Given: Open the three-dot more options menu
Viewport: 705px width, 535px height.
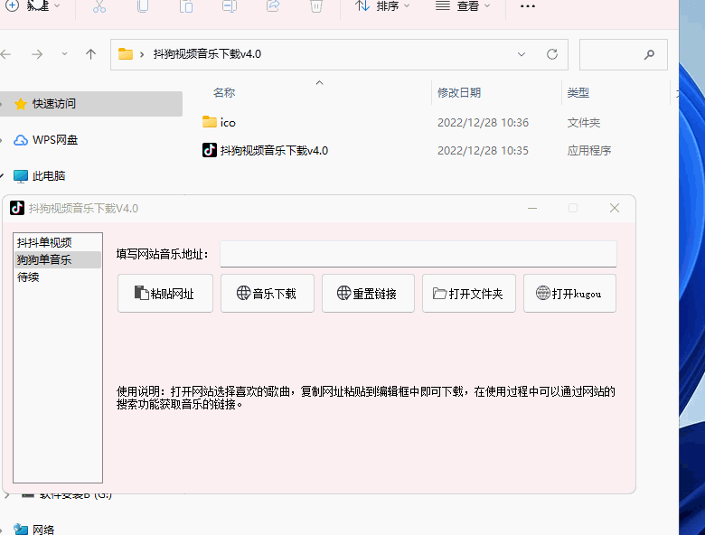Looking at the screenshot, I should [x=528, y=6].
